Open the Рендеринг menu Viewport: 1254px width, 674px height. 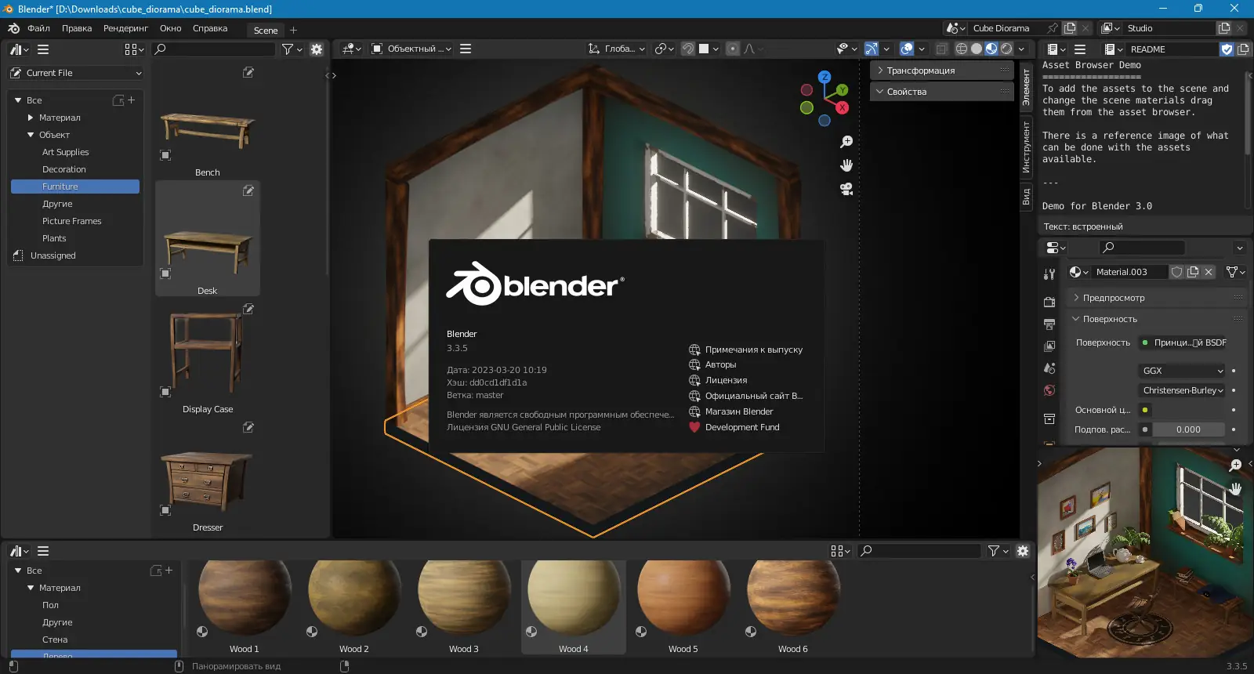click(125, 28)
